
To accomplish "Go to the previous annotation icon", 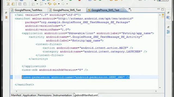I will pos(41,4).
